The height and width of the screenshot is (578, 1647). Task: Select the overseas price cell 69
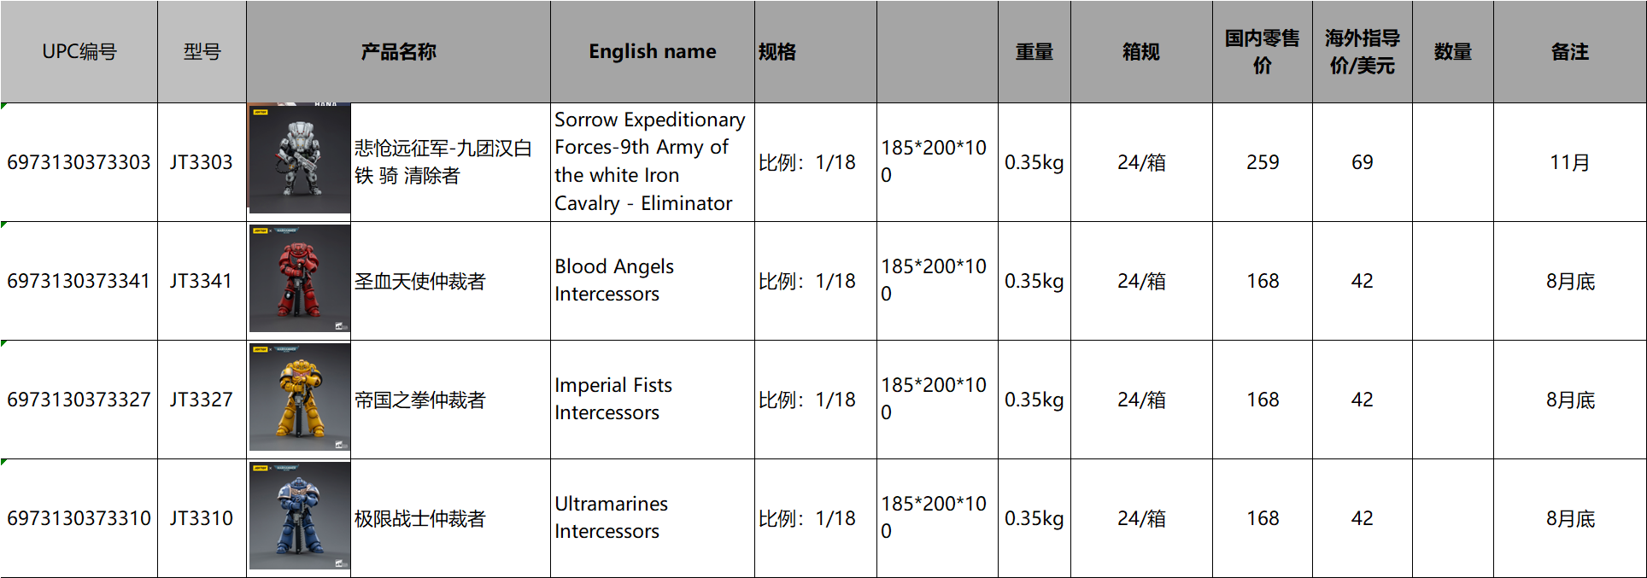point(1362,162)
